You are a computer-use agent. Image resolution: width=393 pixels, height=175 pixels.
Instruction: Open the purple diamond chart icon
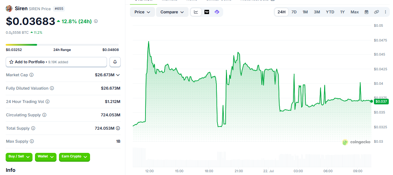[217, 12]
